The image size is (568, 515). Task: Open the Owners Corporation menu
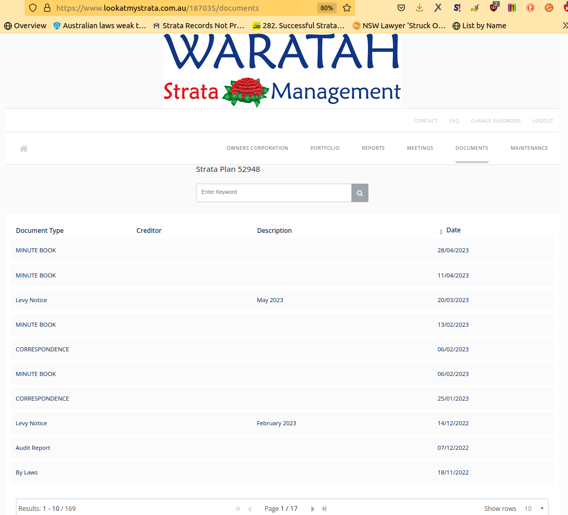pos(257,148)
